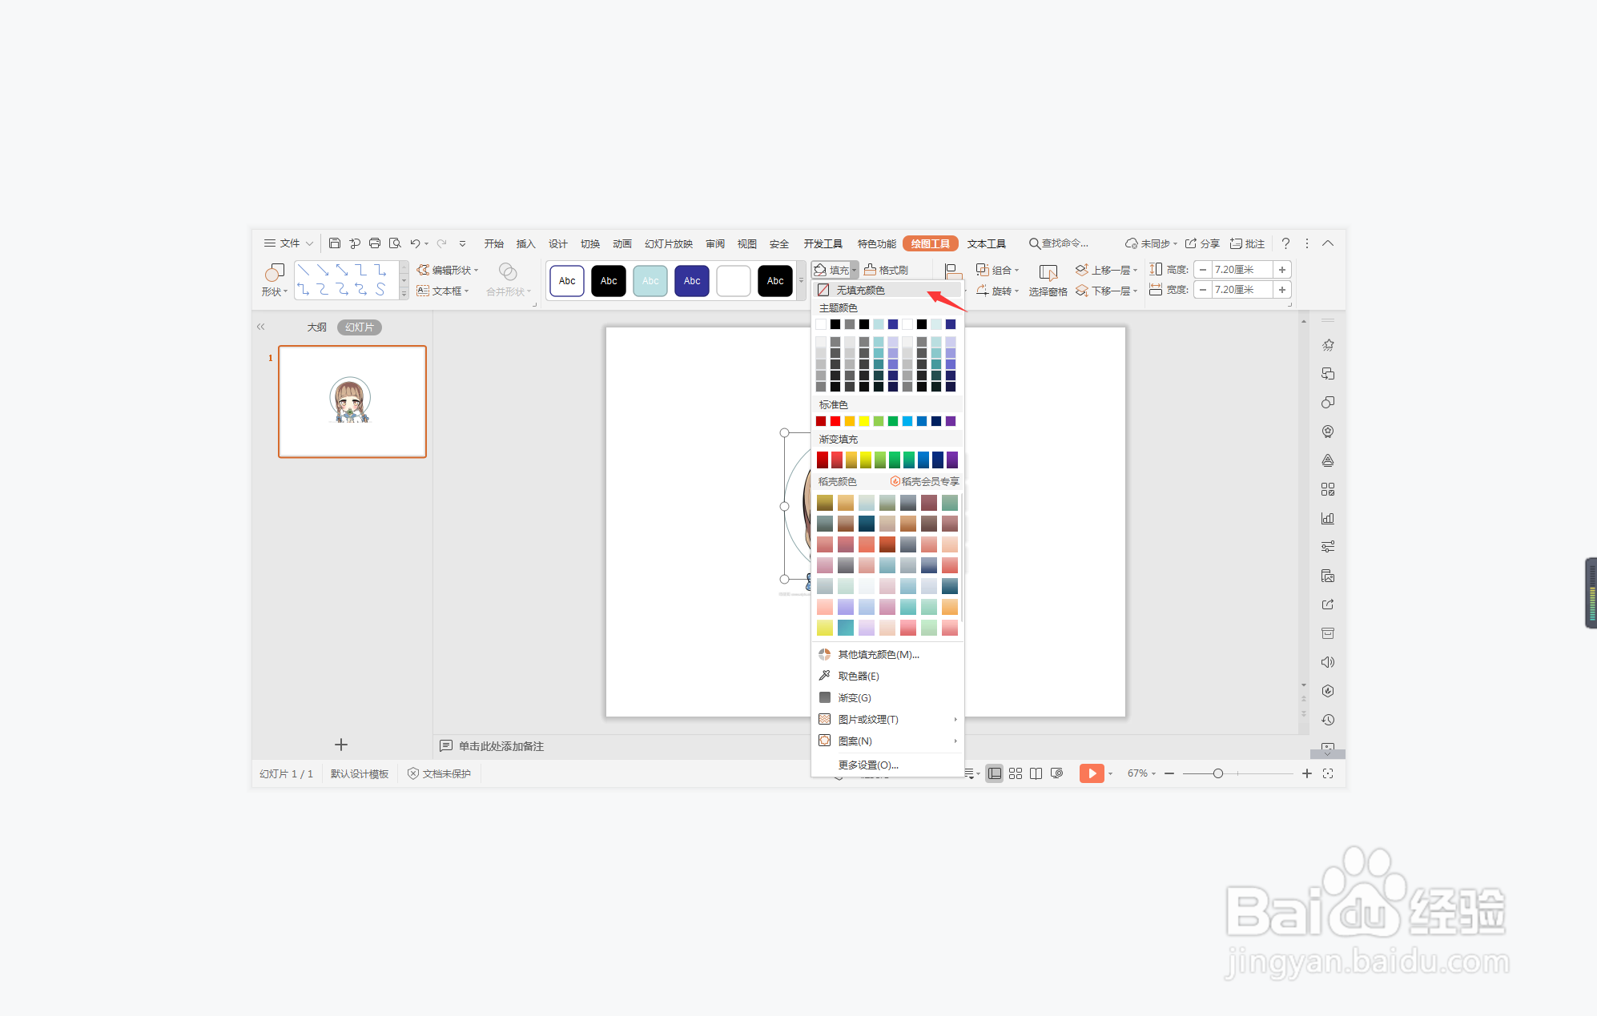Viewport: 1597px width, 1016px height.
Task: Decrease the width value with minus
Action: tap(1203, 290)
